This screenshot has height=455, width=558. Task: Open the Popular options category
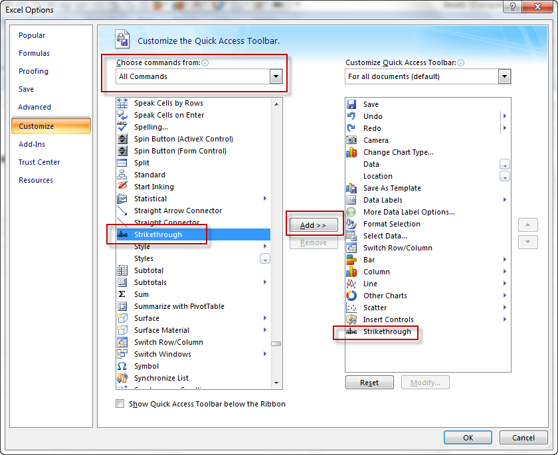32,35
